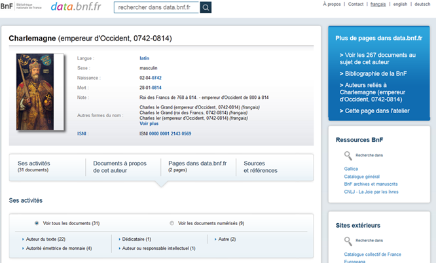This screenshot has height=263, width=436.
Task: Focus the rechercher dans data.bnf.fr field
Action: point(157,7)
